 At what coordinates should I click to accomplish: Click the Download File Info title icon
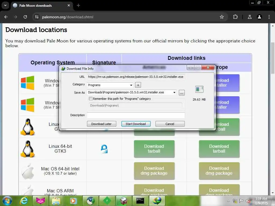coord(63,68)
